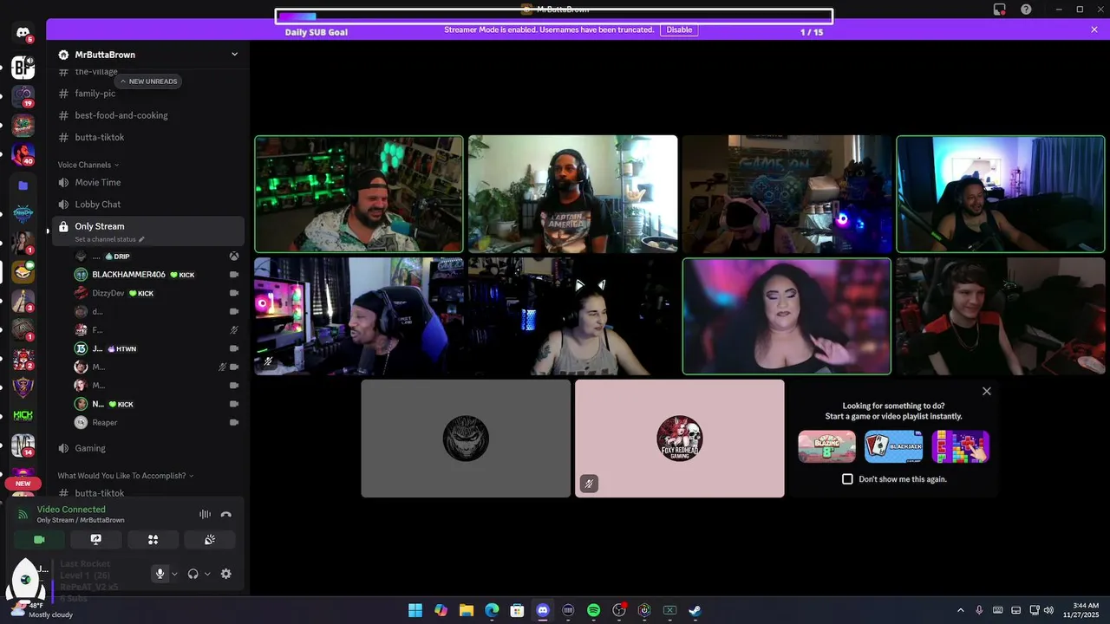The image size is (1110, 624).
Task: Show hidden system tray icons
Action: click(x=960, y=610)
